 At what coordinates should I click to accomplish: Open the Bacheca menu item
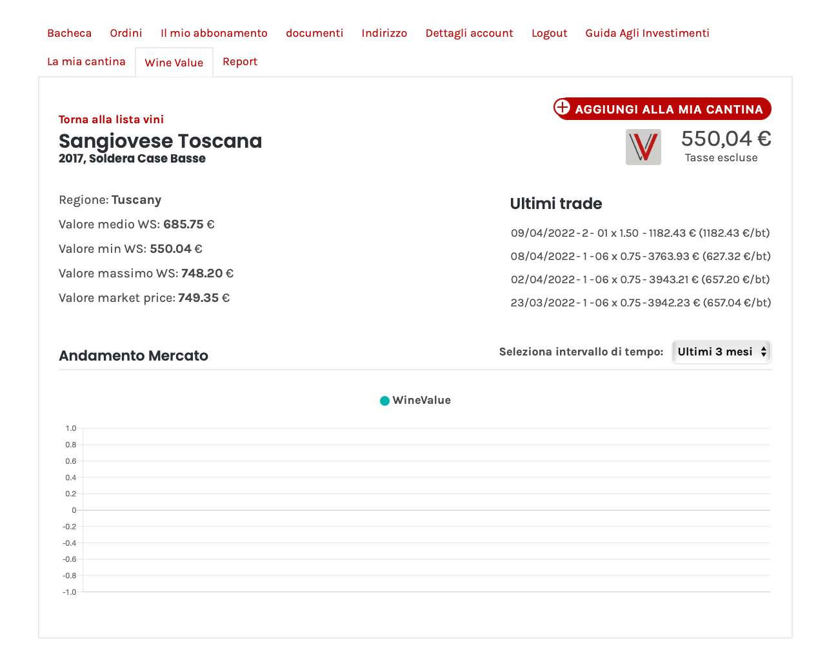point(70,33)
